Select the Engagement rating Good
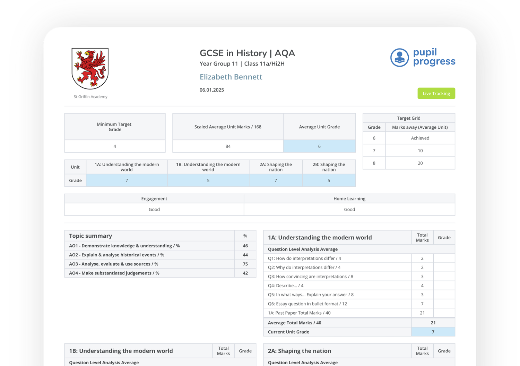This screenshot has width=520, height=366. (x=154, y=209)
